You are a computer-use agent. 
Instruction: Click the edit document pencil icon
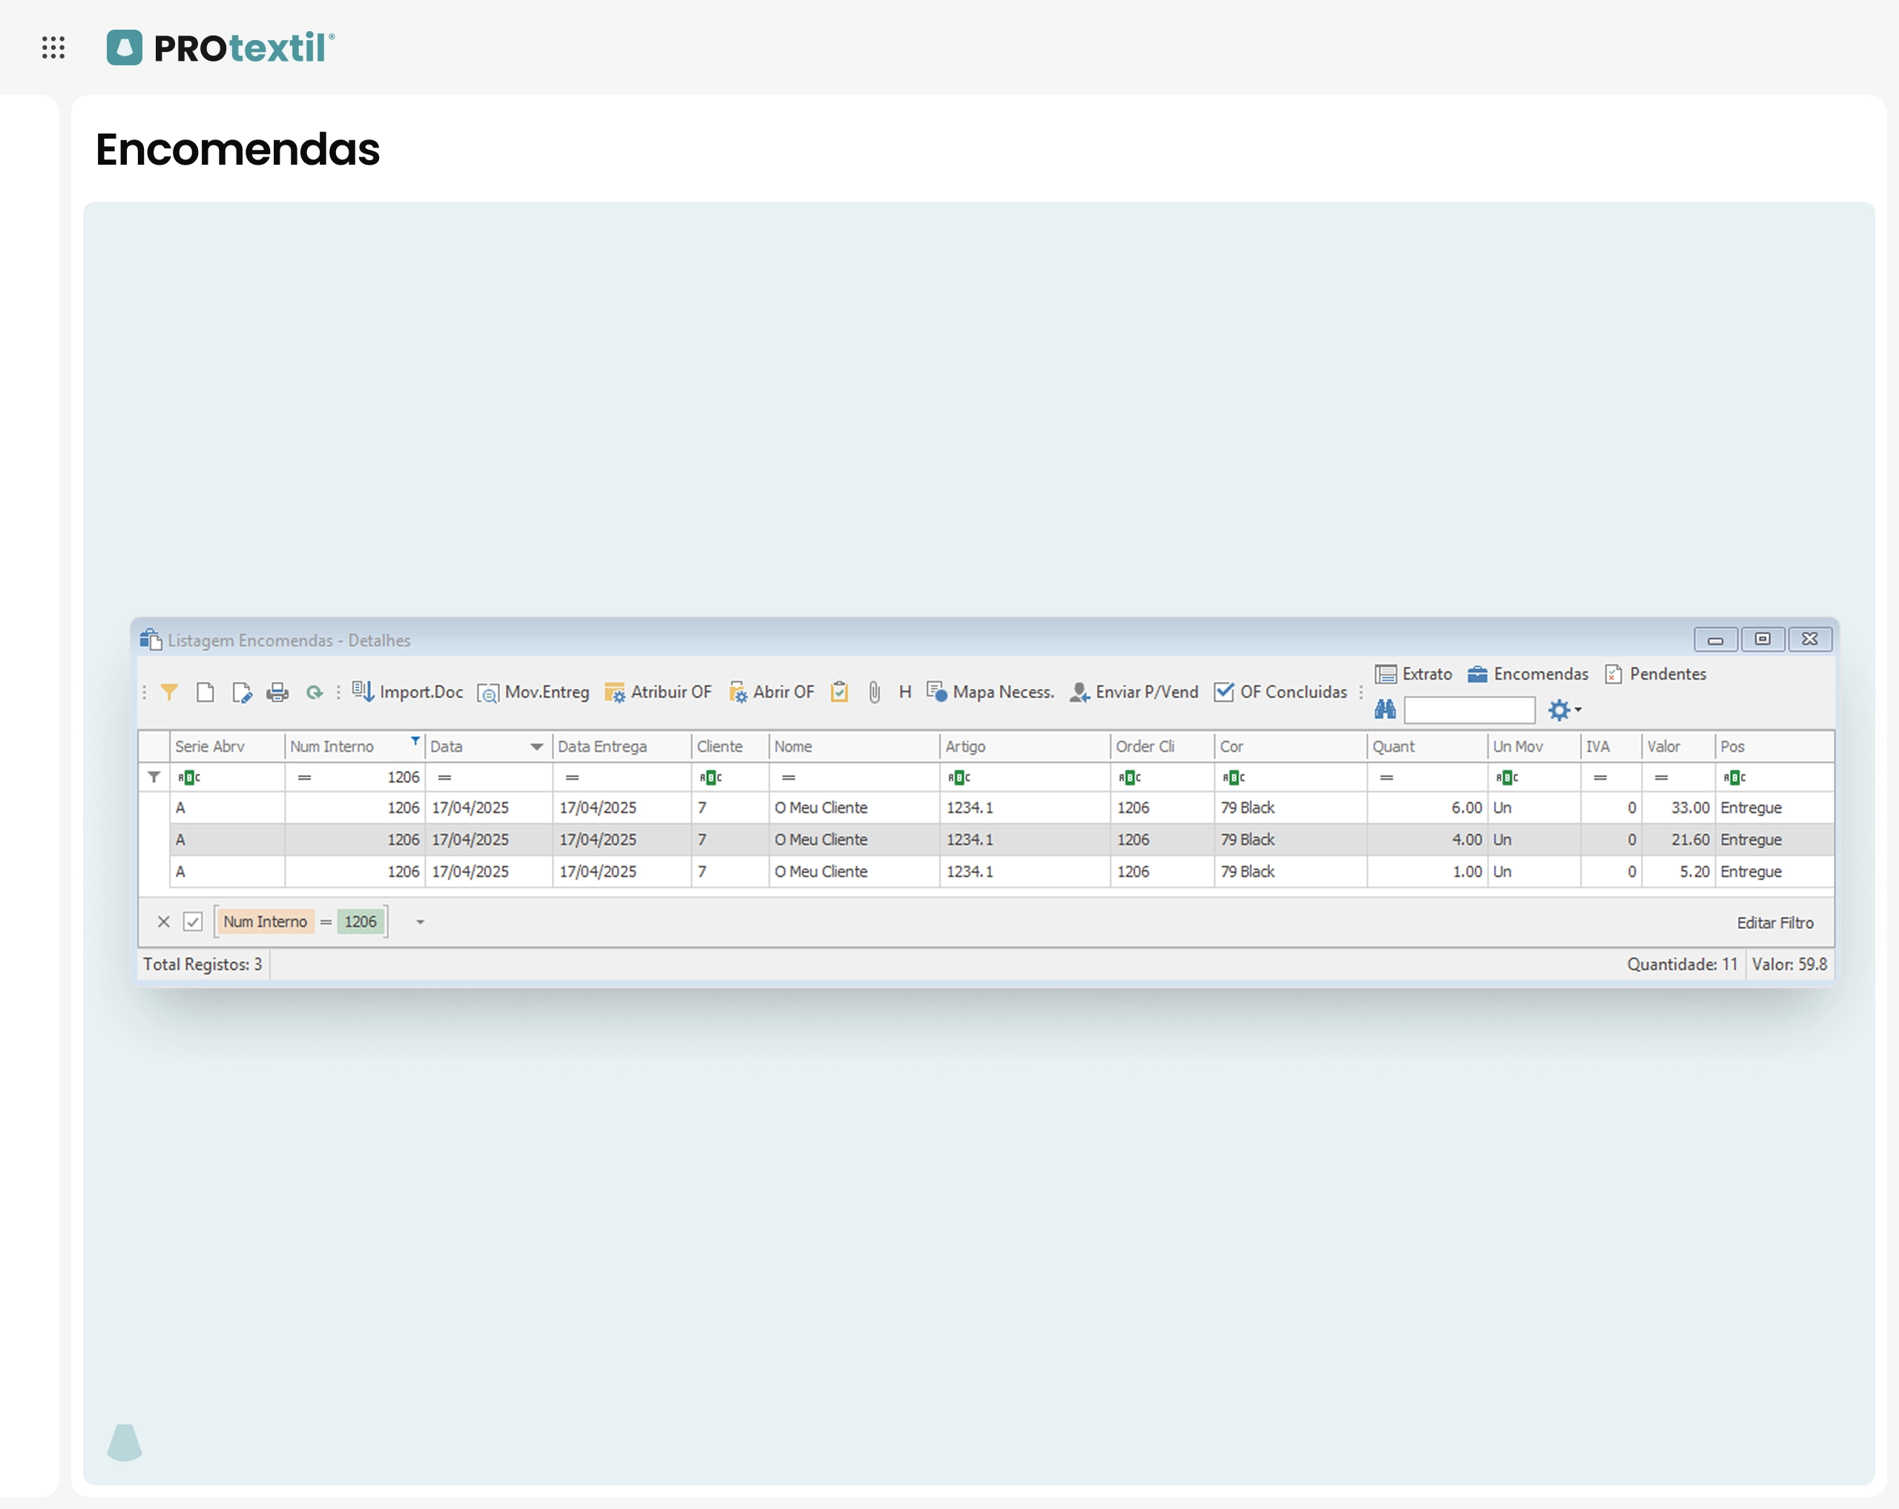coord(241,692)
